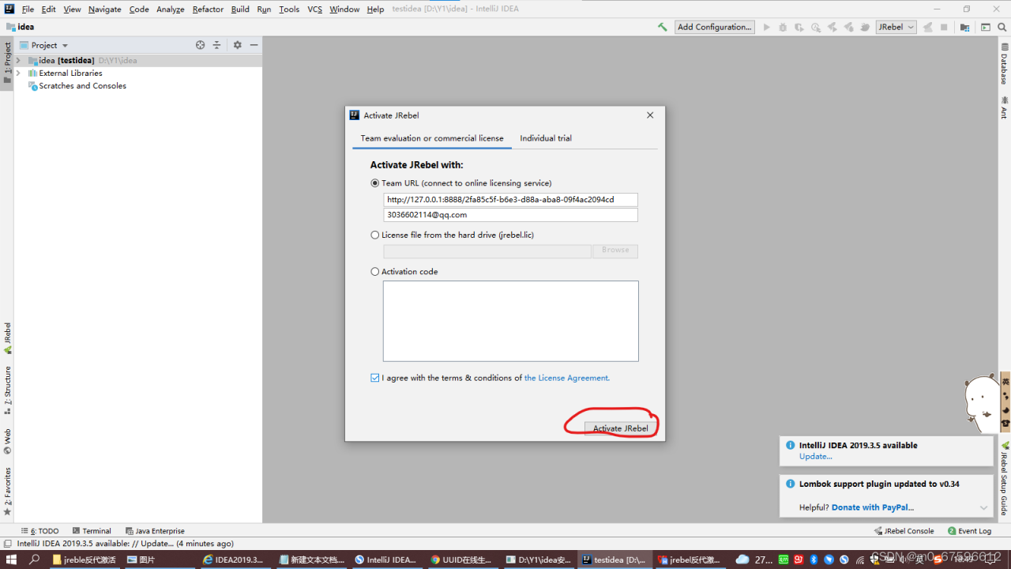Viewport: 1011px width, 569px height.
Task: Open the Structure left side tab
Action: click(x=7, y=390)
